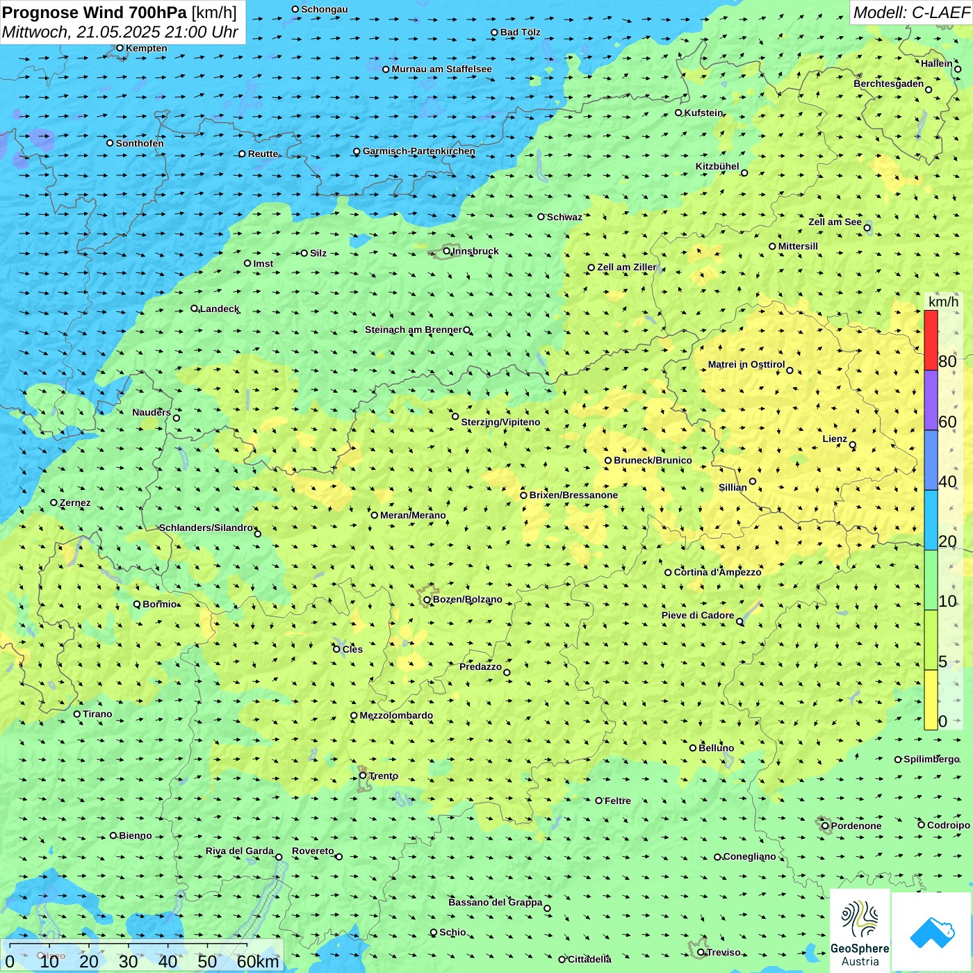The height and width of the screenshot is (973, 973).
Task: Click the Bormio location marker
Action: click(137, 604)
